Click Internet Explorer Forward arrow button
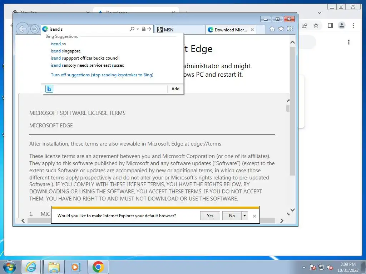Image resolution: width=366 pixels, height=274 pixels. pos(35,29)
